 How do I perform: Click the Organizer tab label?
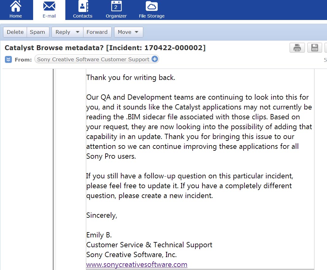116,16
